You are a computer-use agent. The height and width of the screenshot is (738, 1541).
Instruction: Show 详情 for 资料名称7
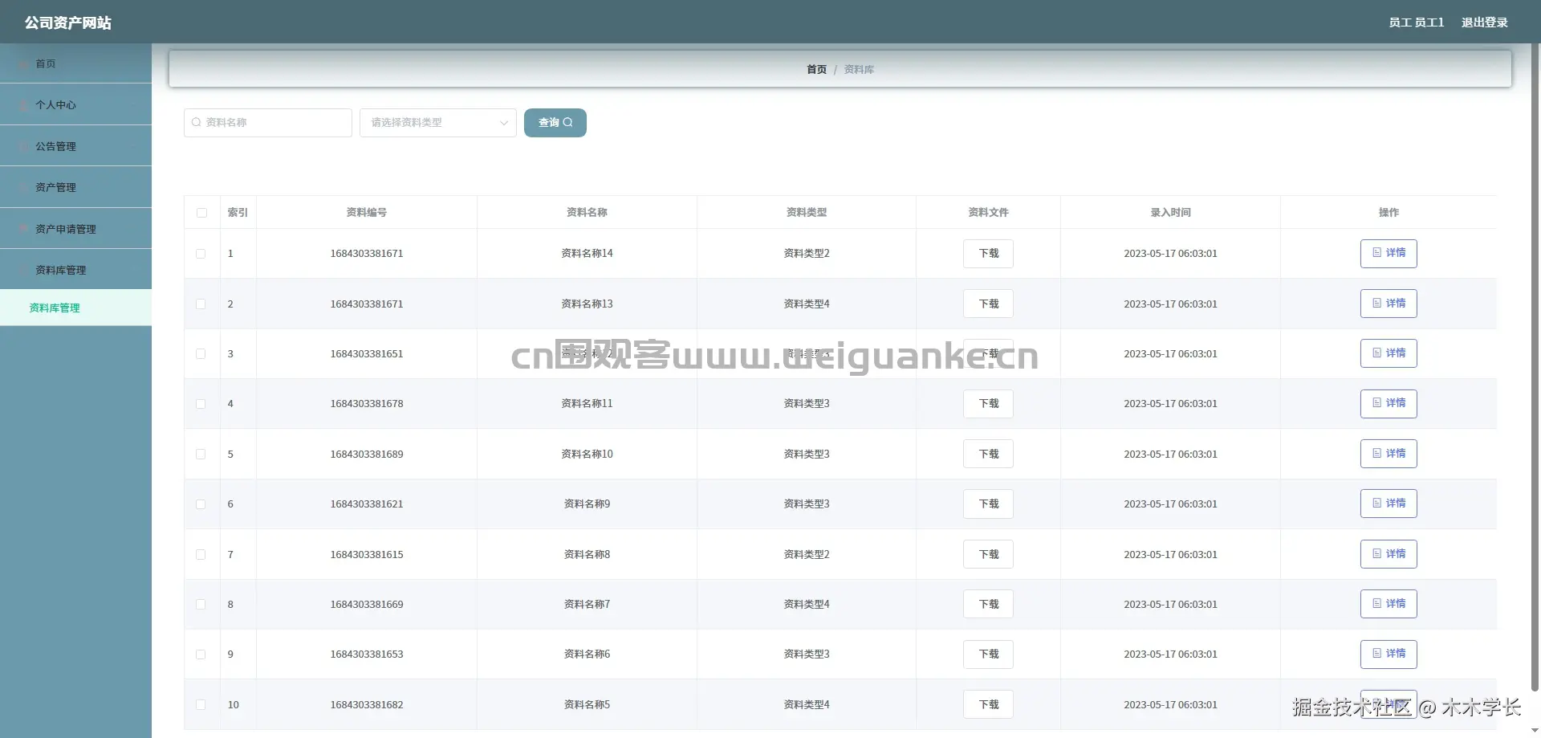pos(1389,604)
